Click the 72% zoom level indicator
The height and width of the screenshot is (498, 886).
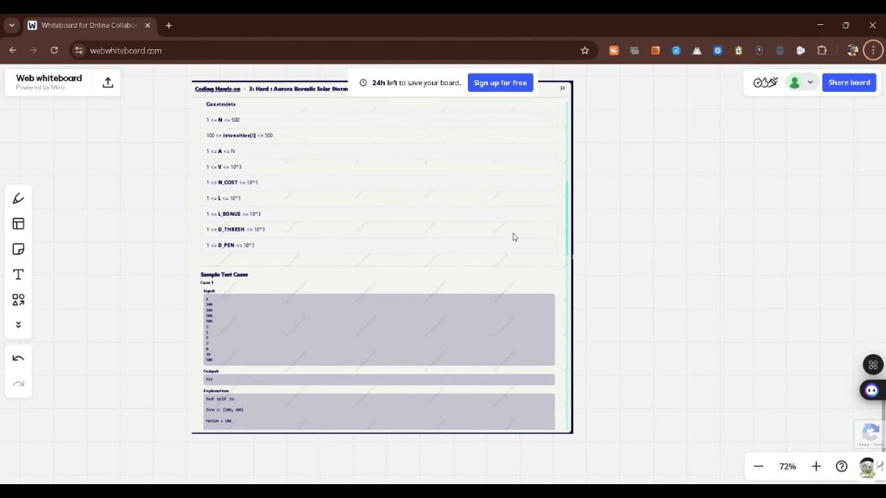[787, 466]
